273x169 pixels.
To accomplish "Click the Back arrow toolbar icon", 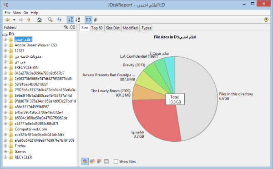I will pyautogui.click(x=7, y=20).
